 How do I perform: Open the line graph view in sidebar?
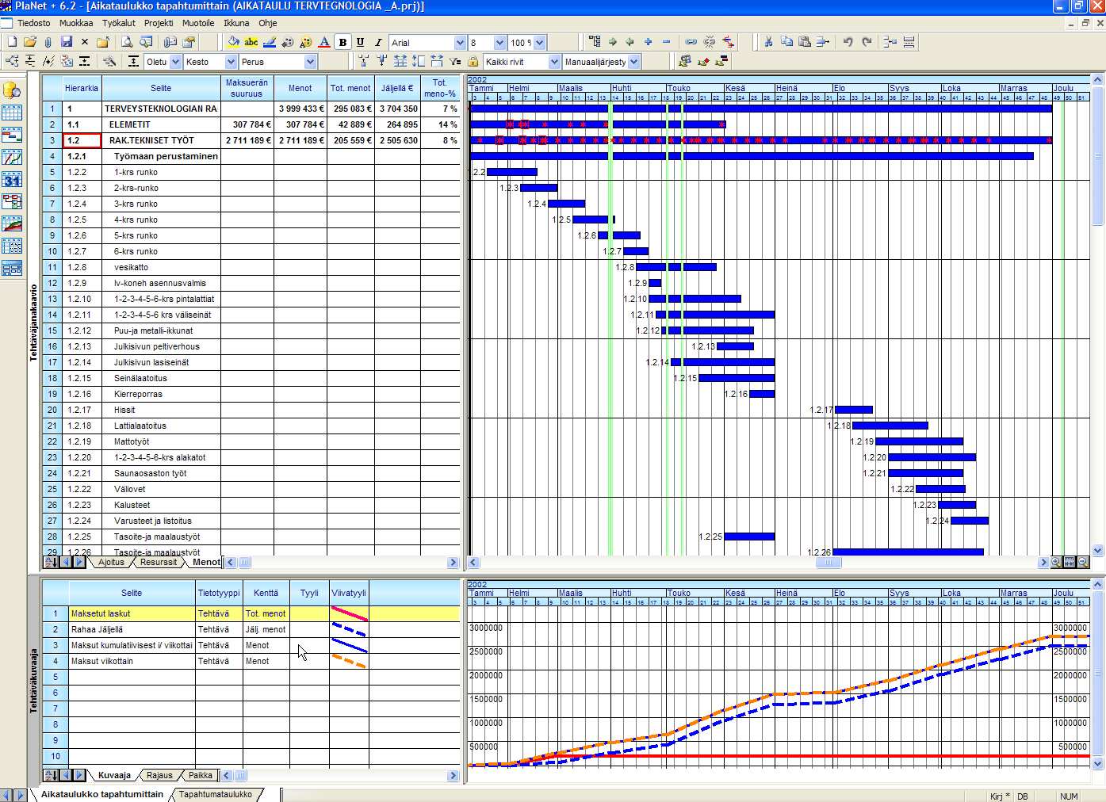point(12,158)
